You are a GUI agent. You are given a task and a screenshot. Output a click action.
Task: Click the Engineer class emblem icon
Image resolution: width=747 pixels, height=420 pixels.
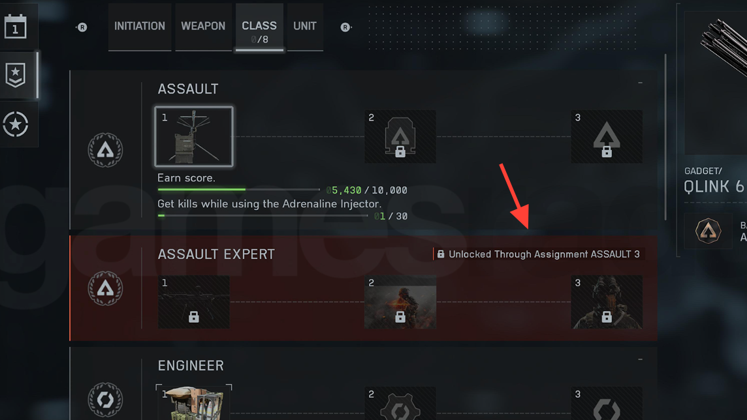[x=105, y=400]
